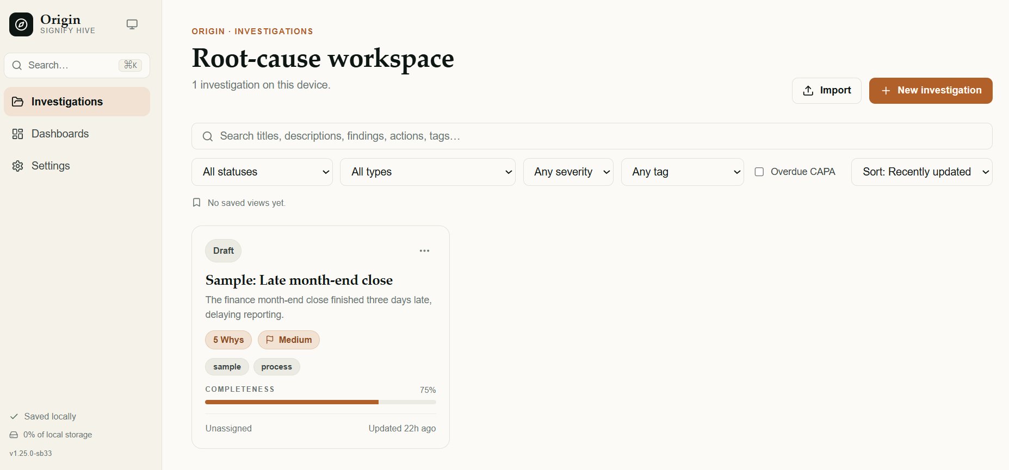
Task: Open Sample: Late month-end close investigation
Action: pos(299,280)
